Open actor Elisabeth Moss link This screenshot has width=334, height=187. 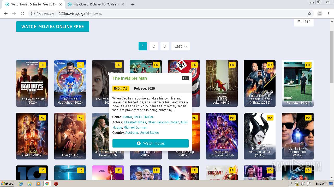[135, 122]
